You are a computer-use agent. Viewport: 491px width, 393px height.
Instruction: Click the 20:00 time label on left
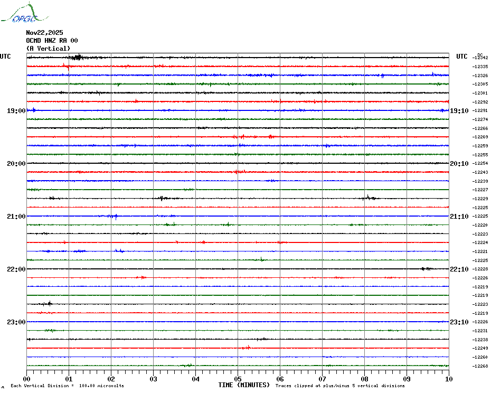(16, 163)
